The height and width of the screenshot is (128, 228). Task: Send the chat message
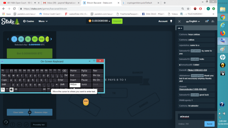click(x=209, y=124)
